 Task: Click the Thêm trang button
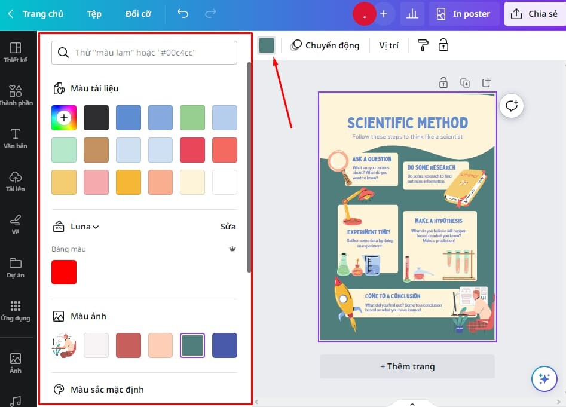(x=407, y=366)
